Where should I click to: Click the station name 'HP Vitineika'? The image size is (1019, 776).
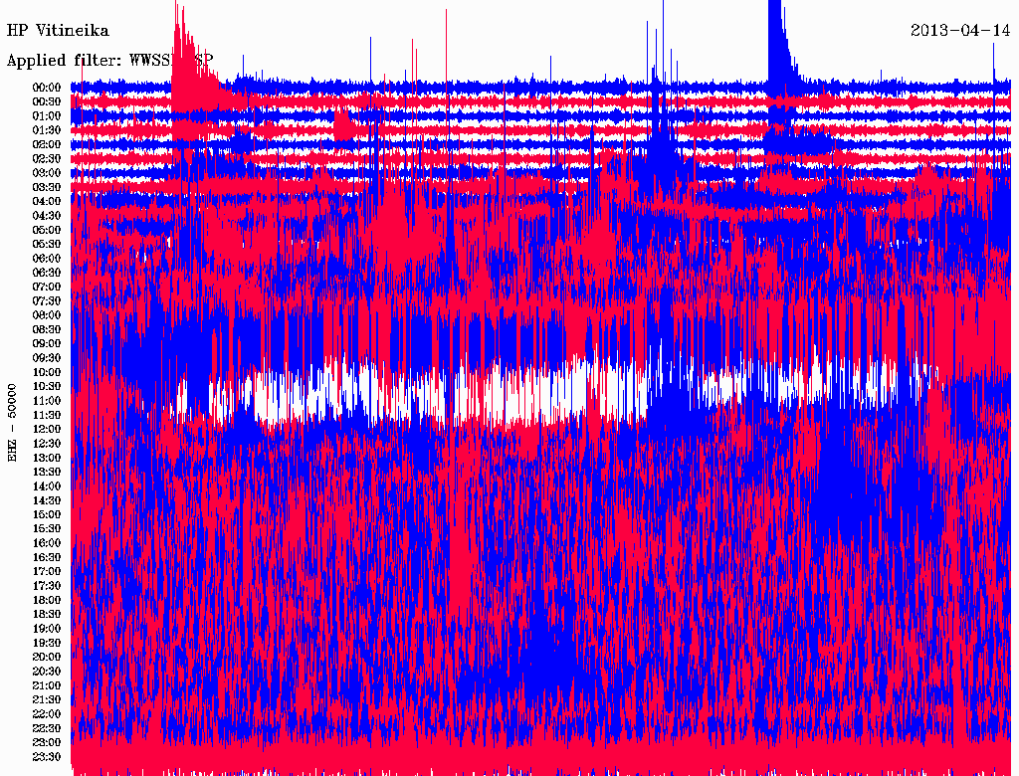coord(58,31)
